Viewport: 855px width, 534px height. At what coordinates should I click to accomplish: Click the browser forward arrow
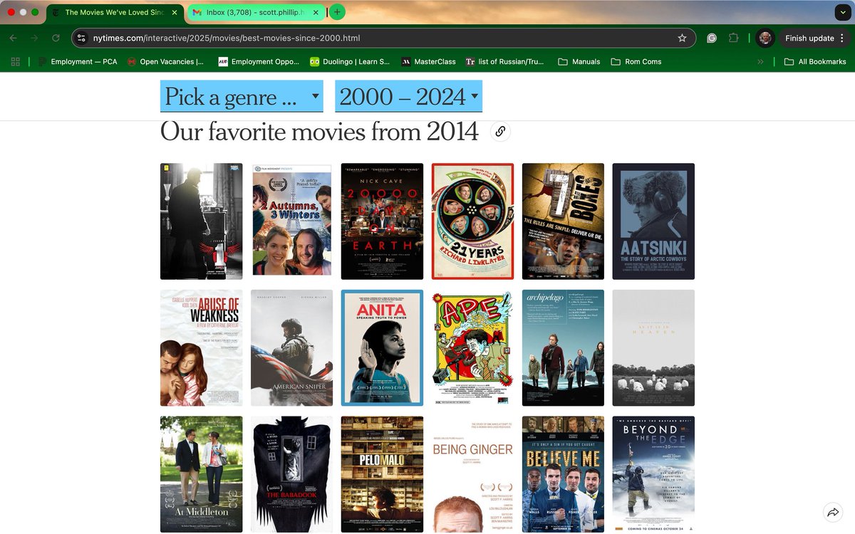(34, 38)
